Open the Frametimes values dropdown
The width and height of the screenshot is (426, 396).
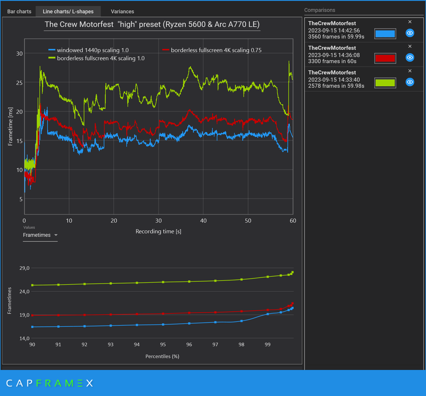pyautogui.click(x=40, y=235)
